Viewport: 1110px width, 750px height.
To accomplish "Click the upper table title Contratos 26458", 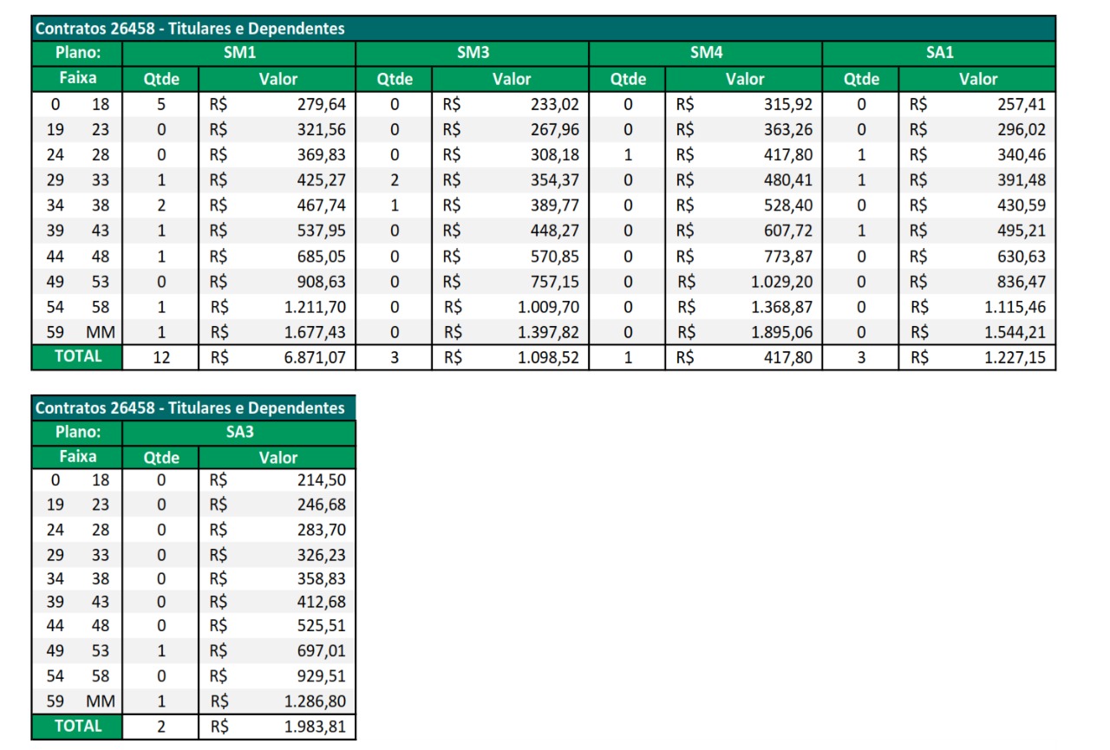I will [x=189, y=29].
